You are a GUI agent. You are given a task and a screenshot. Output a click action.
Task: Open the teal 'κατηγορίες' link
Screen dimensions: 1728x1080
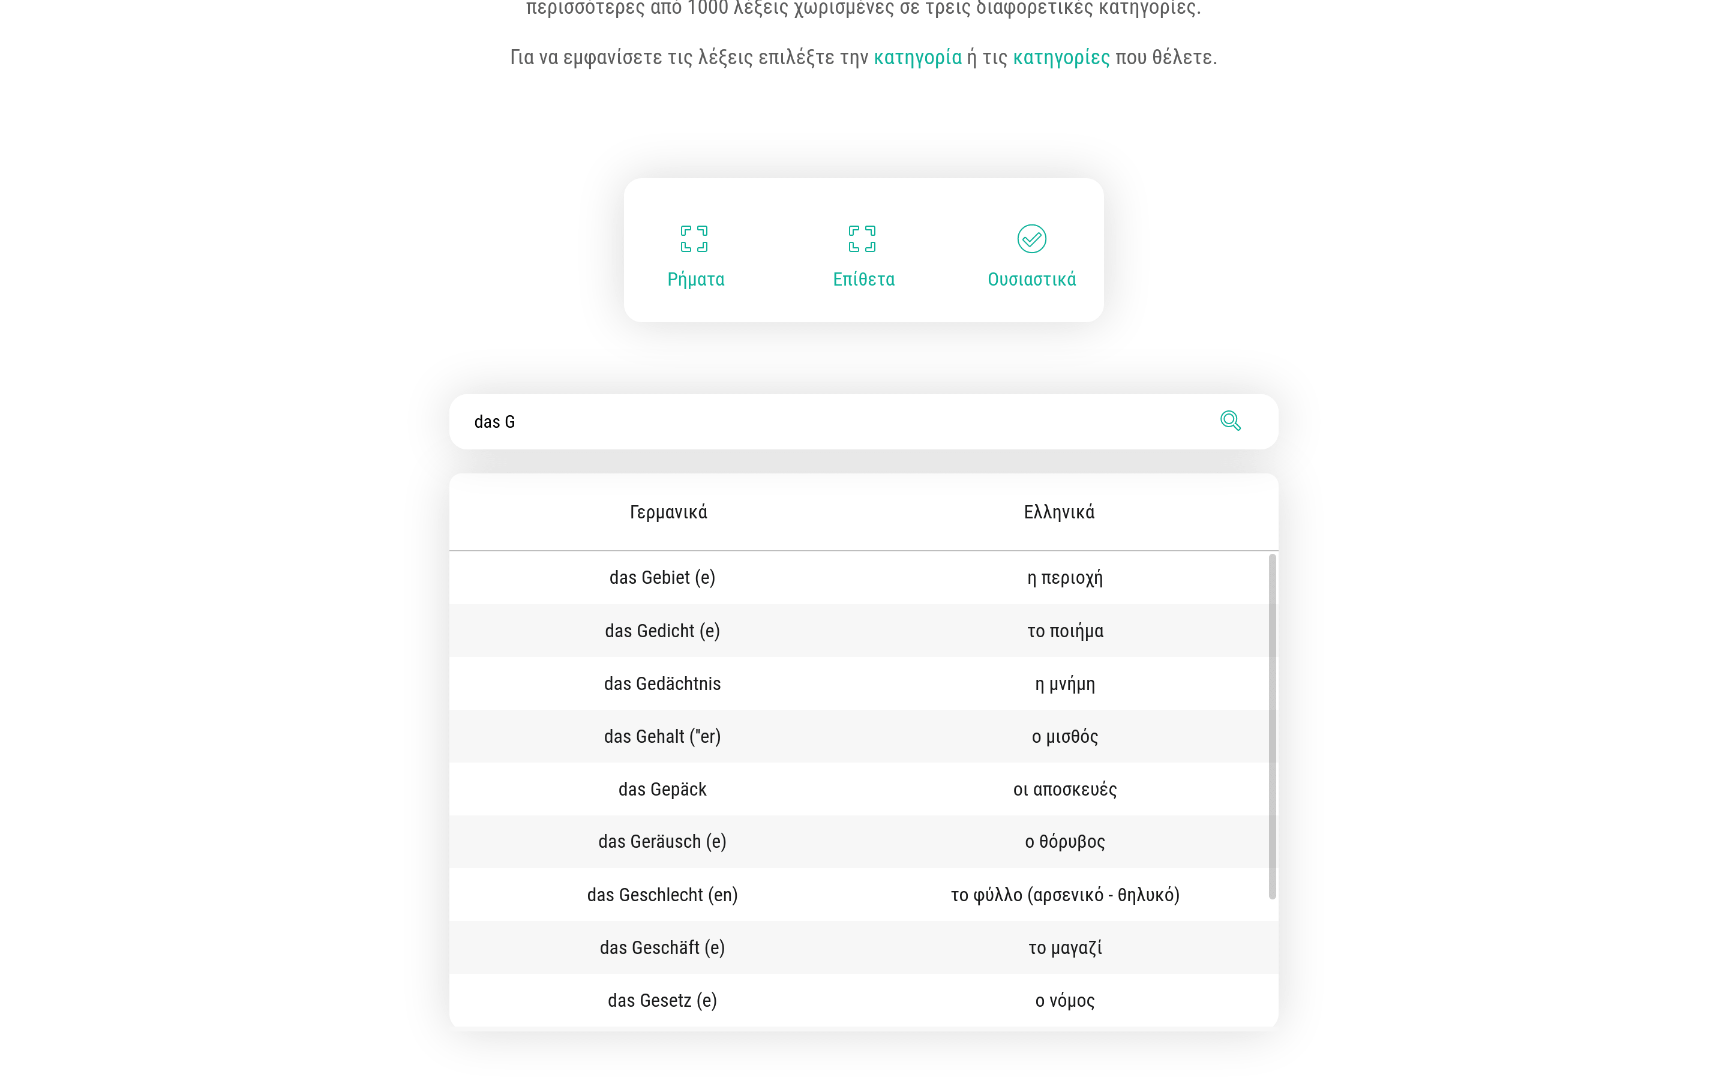1061,57
